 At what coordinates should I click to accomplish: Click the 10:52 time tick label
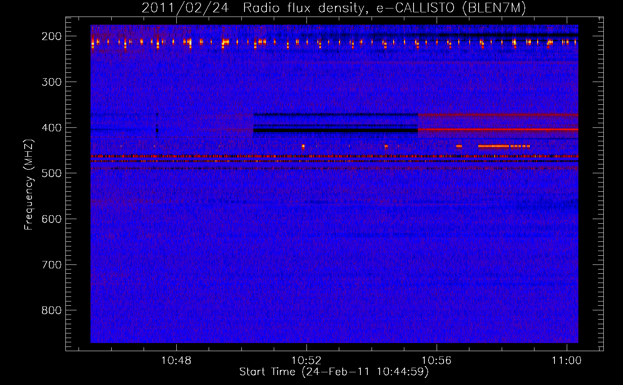[306, 361]
